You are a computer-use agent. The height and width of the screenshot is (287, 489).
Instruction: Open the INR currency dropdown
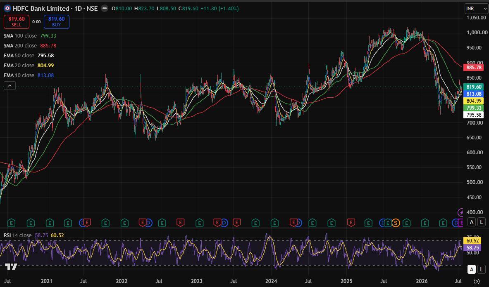(476, 9)
